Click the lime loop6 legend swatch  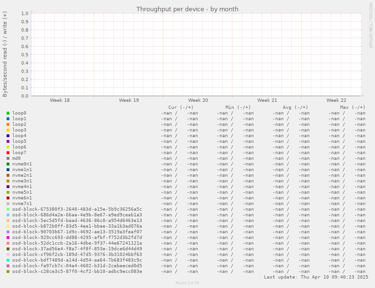pos(8,147)
